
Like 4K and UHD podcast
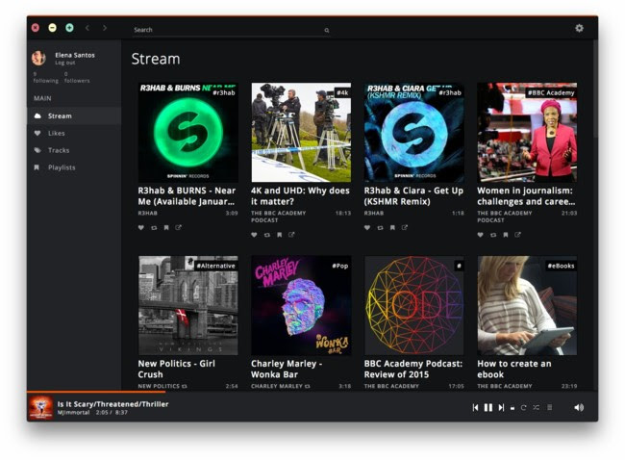coord(254,235)
